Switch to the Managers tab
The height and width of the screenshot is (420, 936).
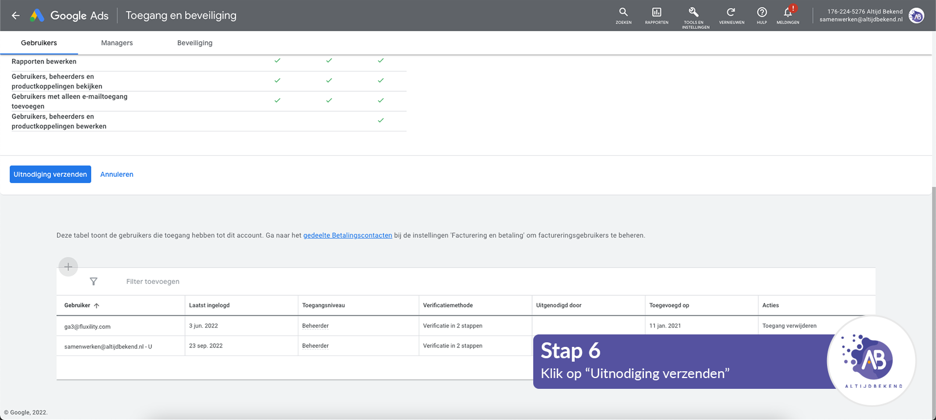click(x=117, y=43)
